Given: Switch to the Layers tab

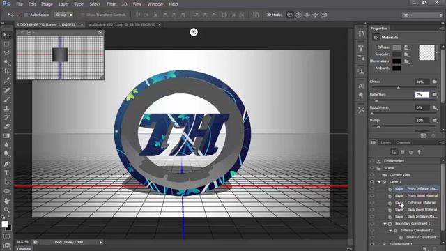Looking at the screenshot, I should click(385, 142).
